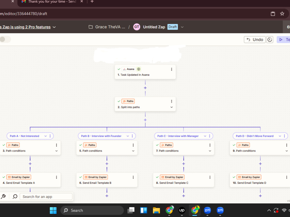Expand step 3 Path conditions chevron
Image resolution: width=290 pixels, height=217 pixels.
click(x=57, y=151)
